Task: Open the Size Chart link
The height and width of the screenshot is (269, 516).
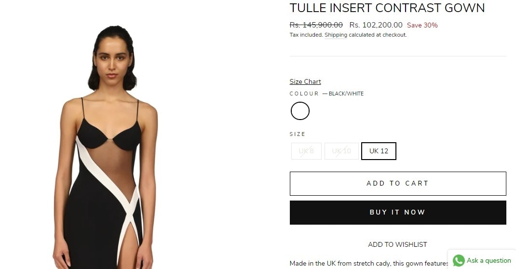Action: click(x=305, y=81)
